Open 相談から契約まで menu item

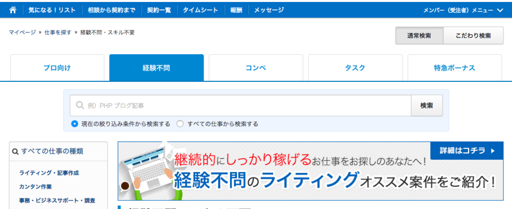(111, 10)
